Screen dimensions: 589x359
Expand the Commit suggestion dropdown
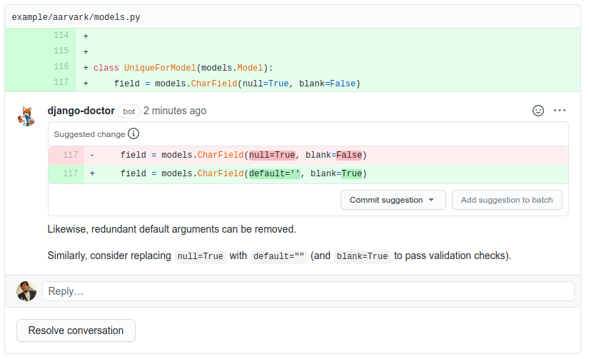point(393,200)
